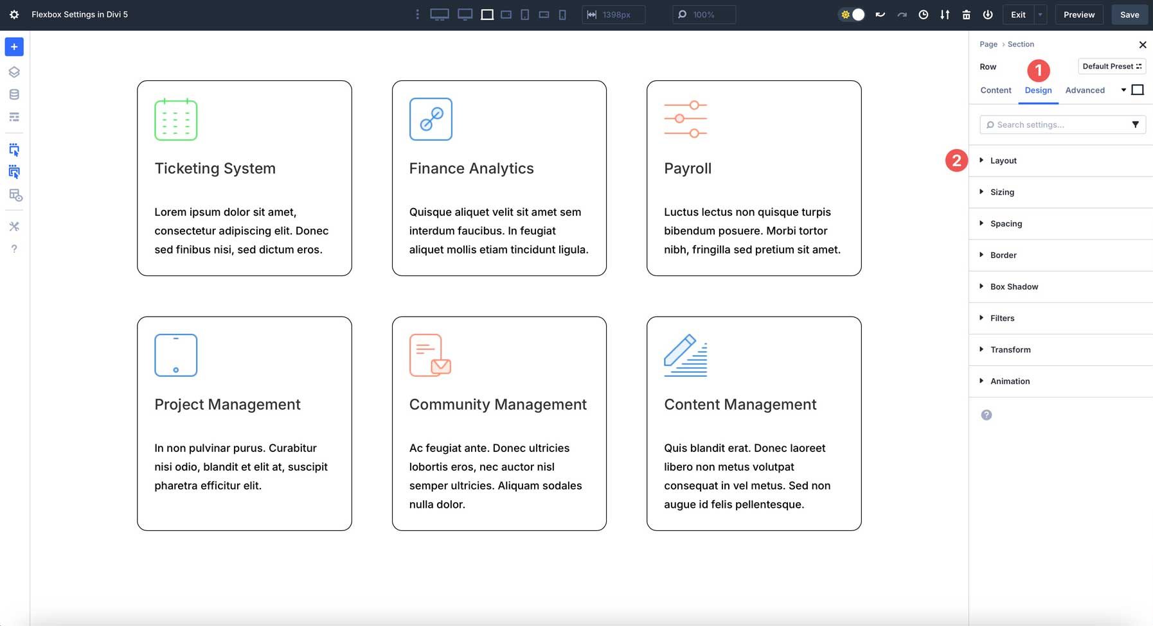
Task: Select the tablet device preview
Action: point(525,14)
